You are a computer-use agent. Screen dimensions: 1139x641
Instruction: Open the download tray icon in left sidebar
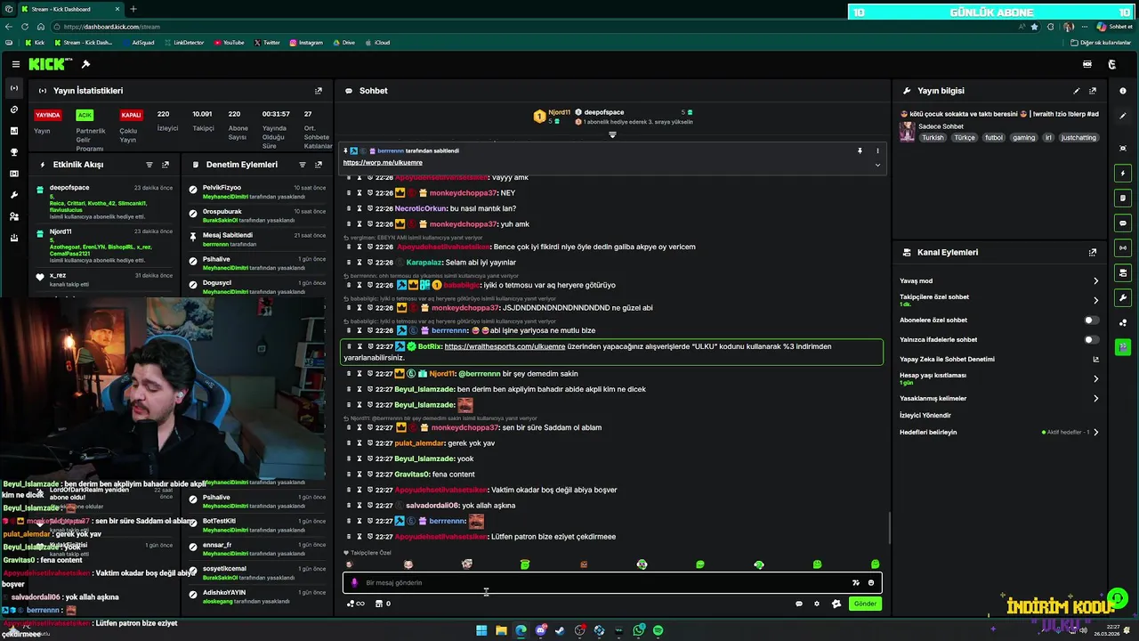point(13,238)
